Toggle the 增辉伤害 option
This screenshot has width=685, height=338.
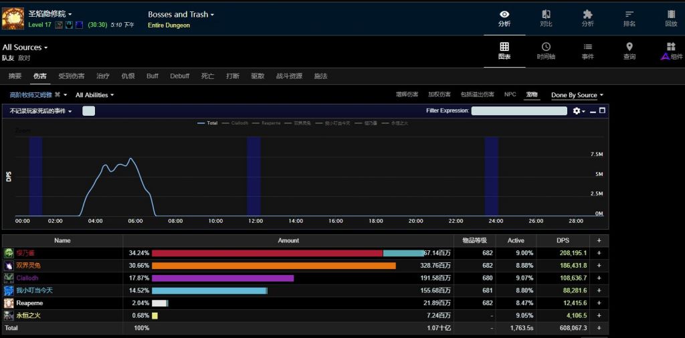[x=407, y=95]
